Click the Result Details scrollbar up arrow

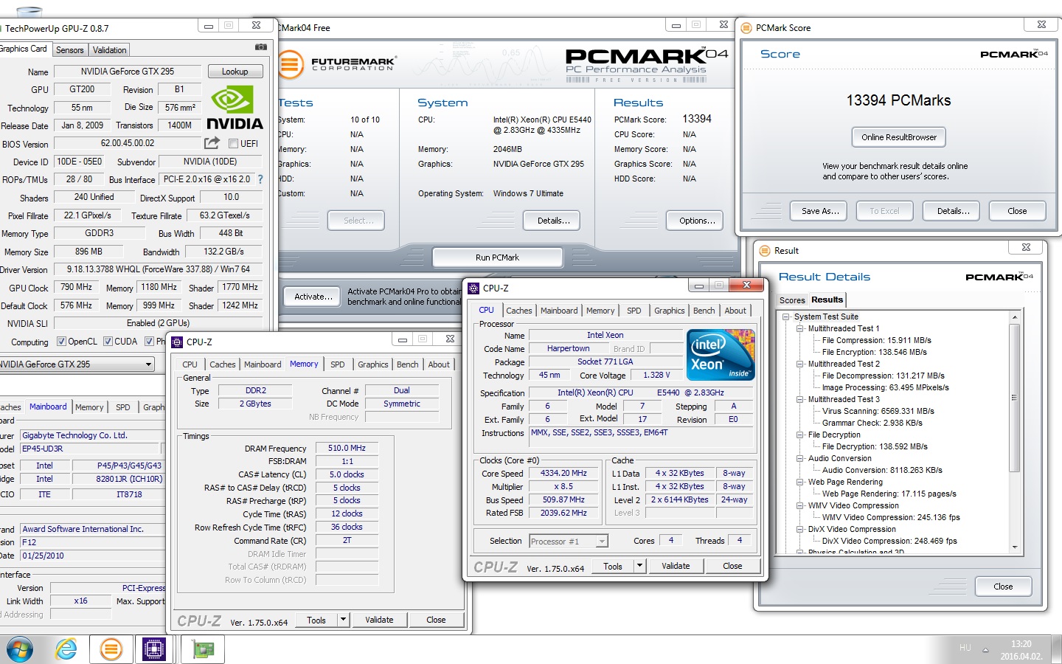(x=1015, y=317)
